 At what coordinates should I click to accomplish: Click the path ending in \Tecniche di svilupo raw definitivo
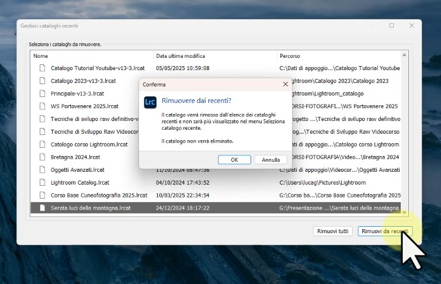346,119
